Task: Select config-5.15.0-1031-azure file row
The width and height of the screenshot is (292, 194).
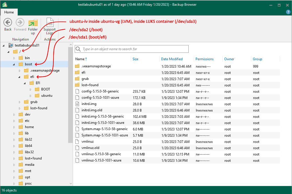Action: 177,98
